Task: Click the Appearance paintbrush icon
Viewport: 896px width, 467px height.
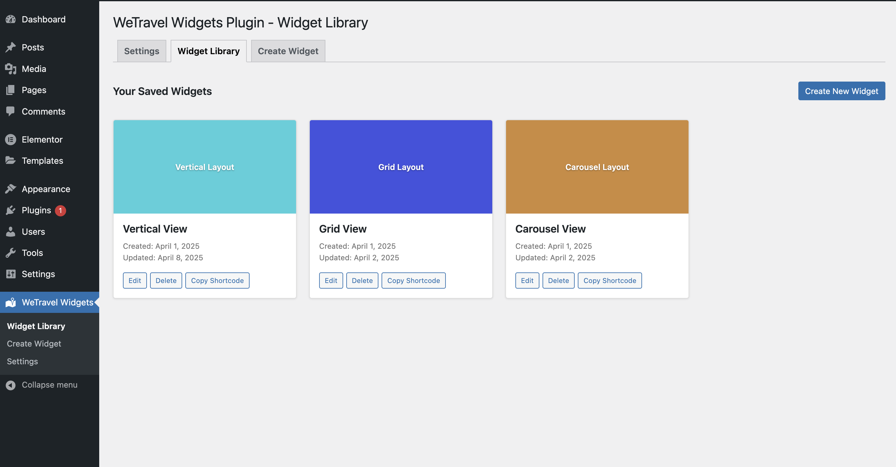Action: (10, 189)
